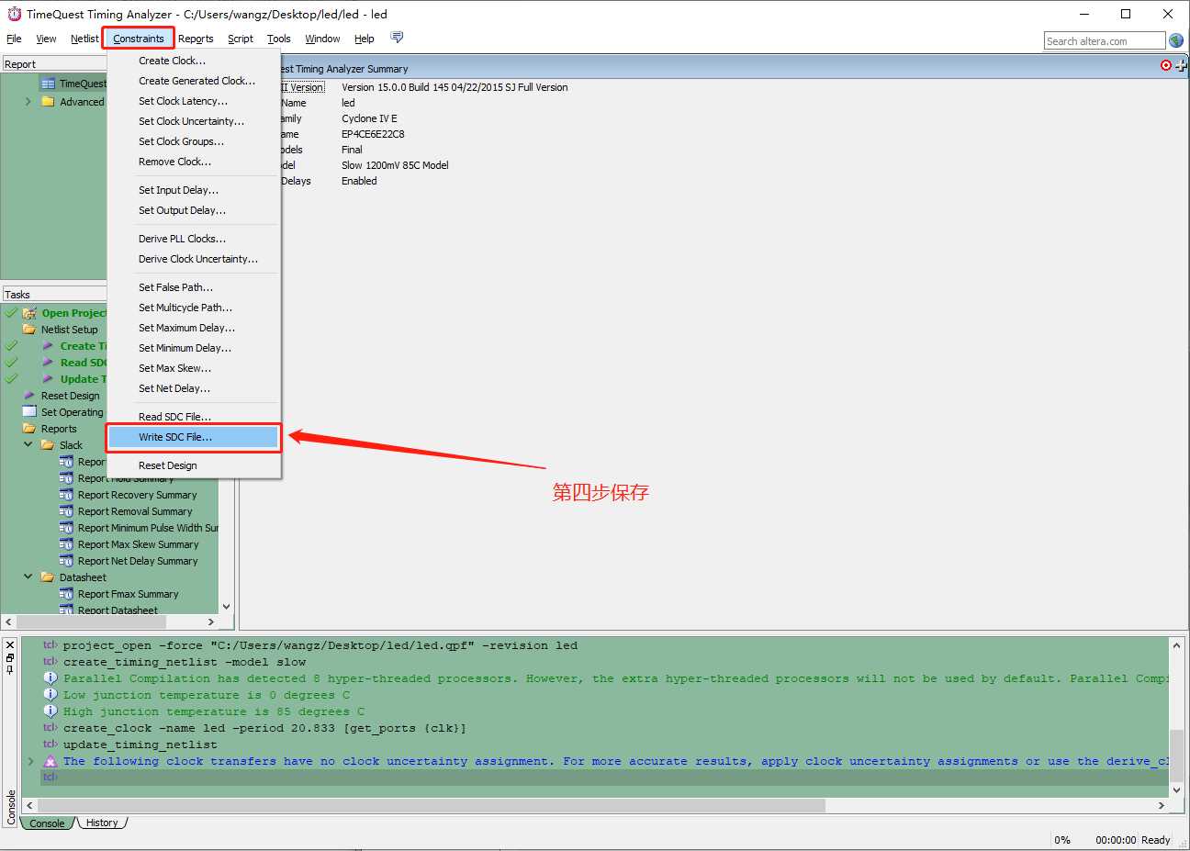The width and height of the screenshot is (1190, 851).
Task: Select Set False Path menu entry
Action: tap(194, 287)
